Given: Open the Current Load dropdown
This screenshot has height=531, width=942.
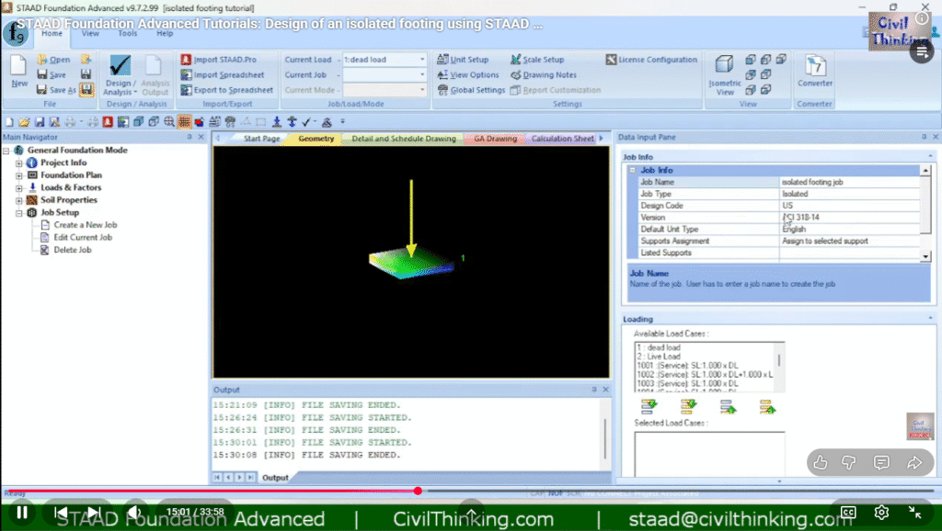Looking at the screenshot, I should [422, 60].
